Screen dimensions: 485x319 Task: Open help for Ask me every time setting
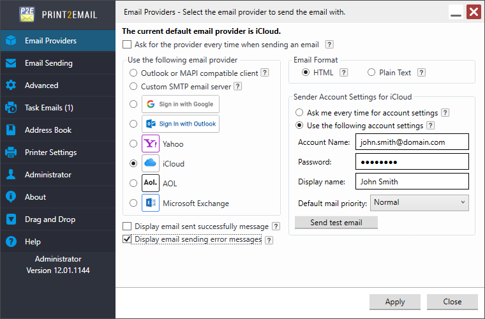coord(445,113)
